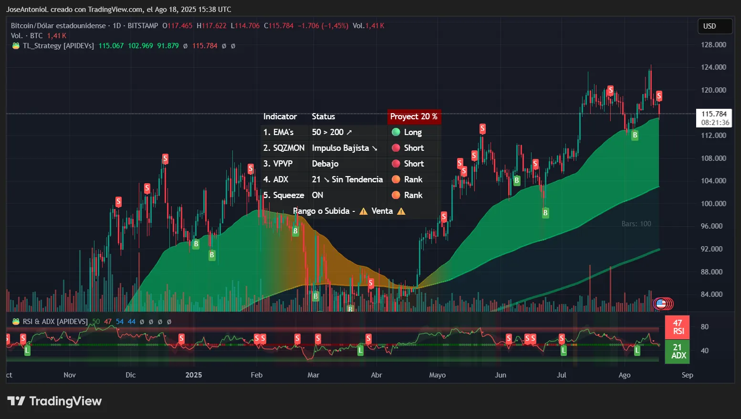Click the red 47 RSI label

point(678,327)
